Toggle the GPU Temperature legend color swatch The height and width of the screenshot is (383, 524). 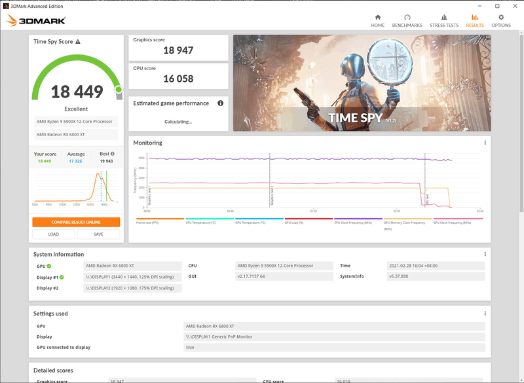click(x=259, y=219)
